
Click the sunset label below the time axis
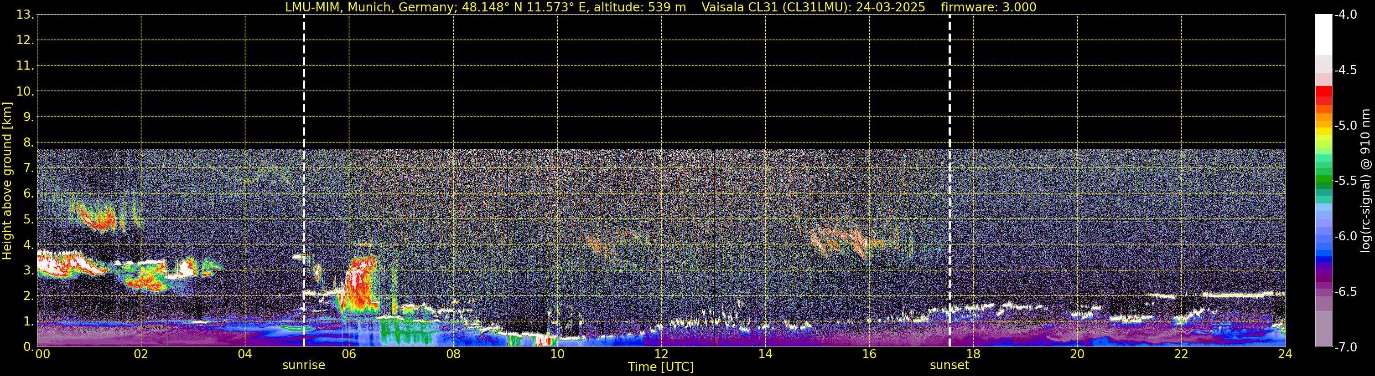click(x=949, y=366)
